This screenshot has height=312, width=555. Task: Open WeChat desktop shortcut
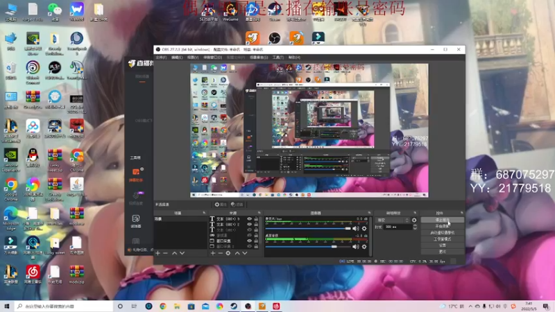(55, 12)
